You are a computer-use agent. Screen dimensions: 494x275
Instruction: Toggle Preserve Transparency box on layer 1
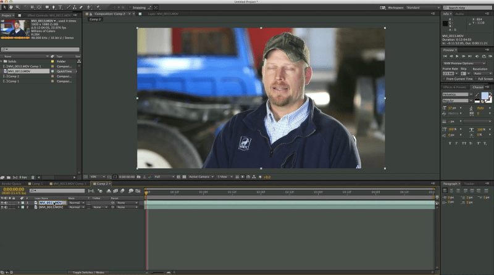point(88,203)
